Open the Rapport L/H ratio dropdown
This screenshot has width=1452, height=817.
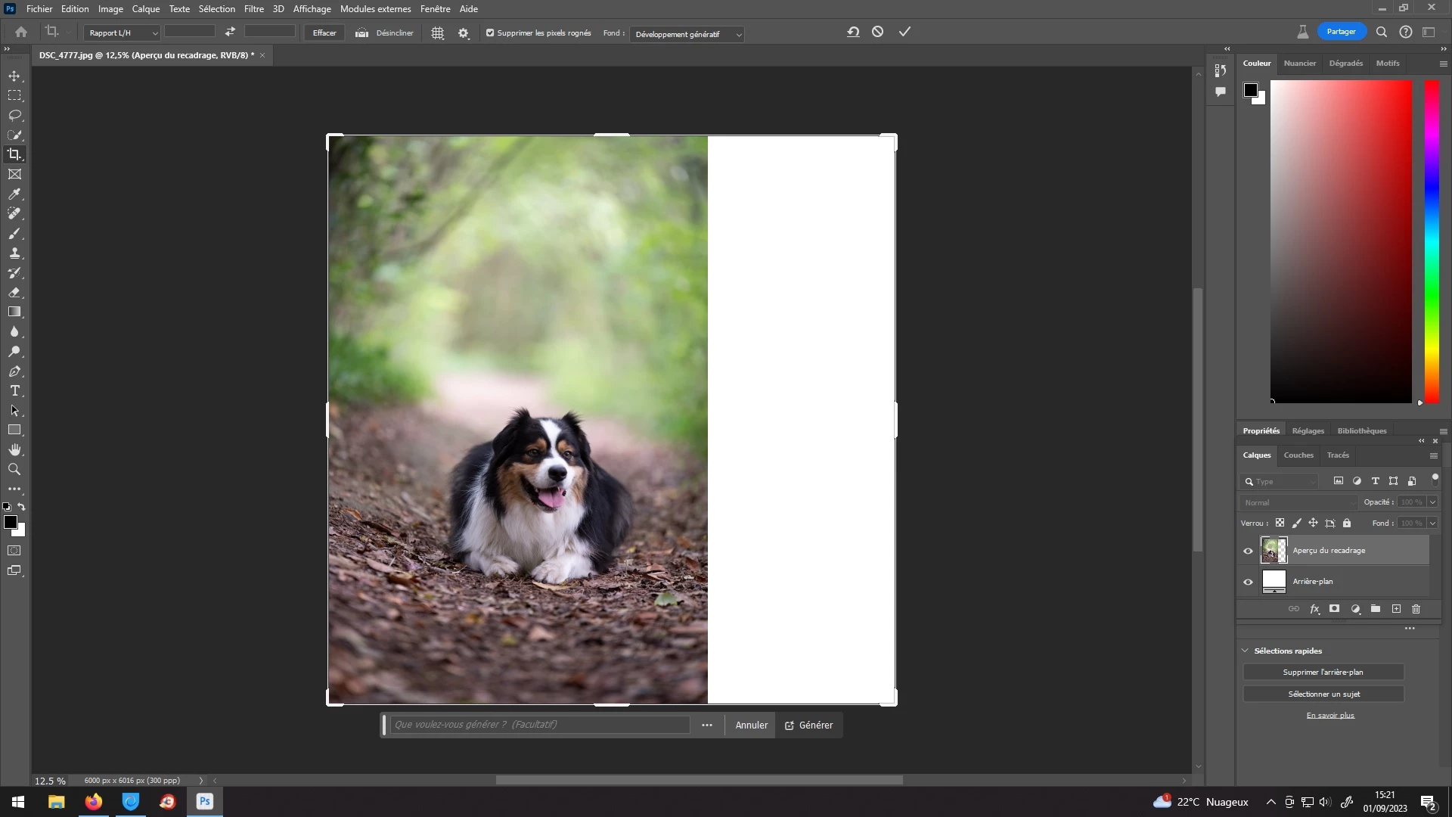(123, 33)
